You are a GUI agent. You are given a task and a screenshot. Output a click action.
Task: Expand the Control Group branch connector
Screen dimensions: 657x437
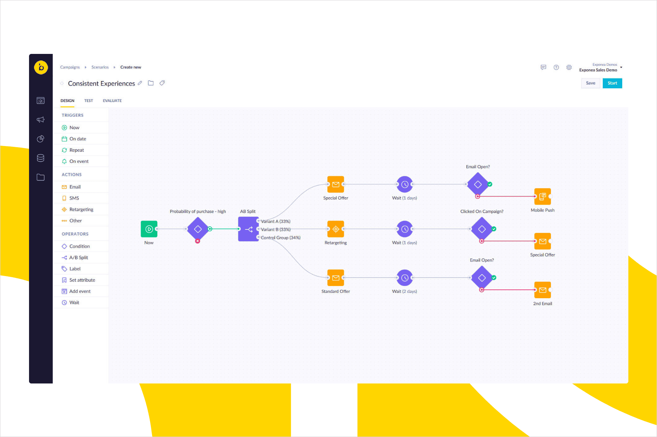point(259,237)
